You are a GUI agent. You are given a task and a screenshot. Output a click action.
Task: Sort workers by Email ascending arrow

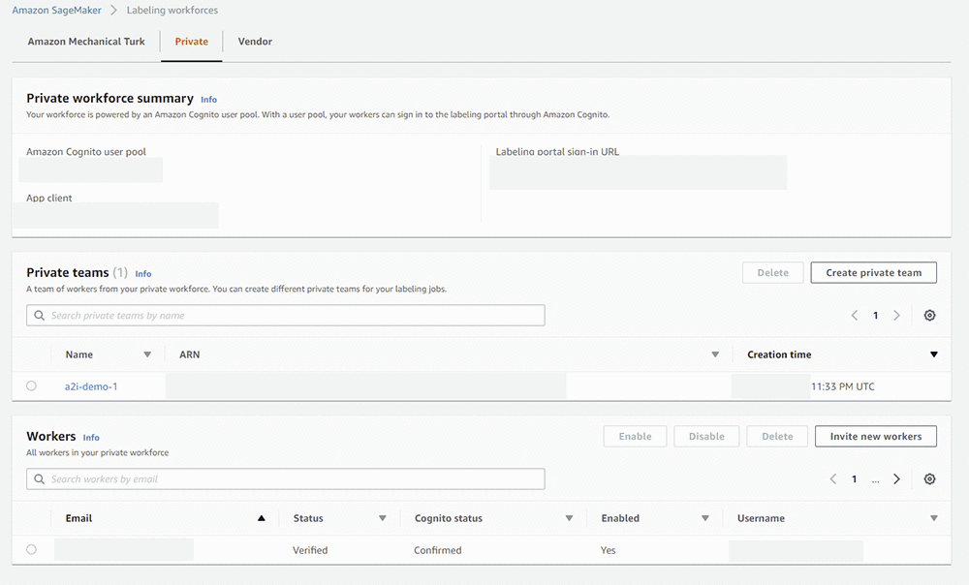[x=261, y=519]
